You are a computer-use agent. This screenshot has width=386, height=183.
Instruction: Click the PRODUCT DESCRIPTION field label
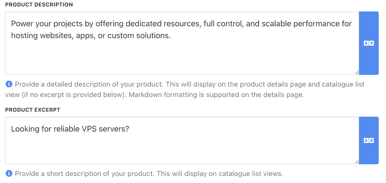[x=39, y=5]
